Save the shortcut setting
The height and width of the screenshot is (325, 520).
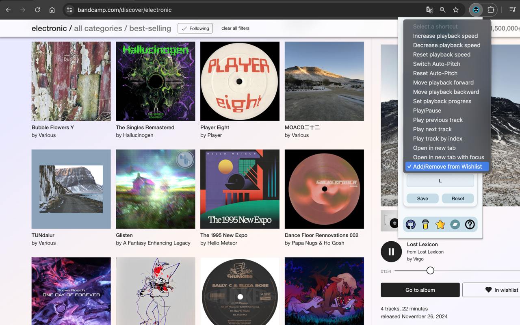[422, 198]
